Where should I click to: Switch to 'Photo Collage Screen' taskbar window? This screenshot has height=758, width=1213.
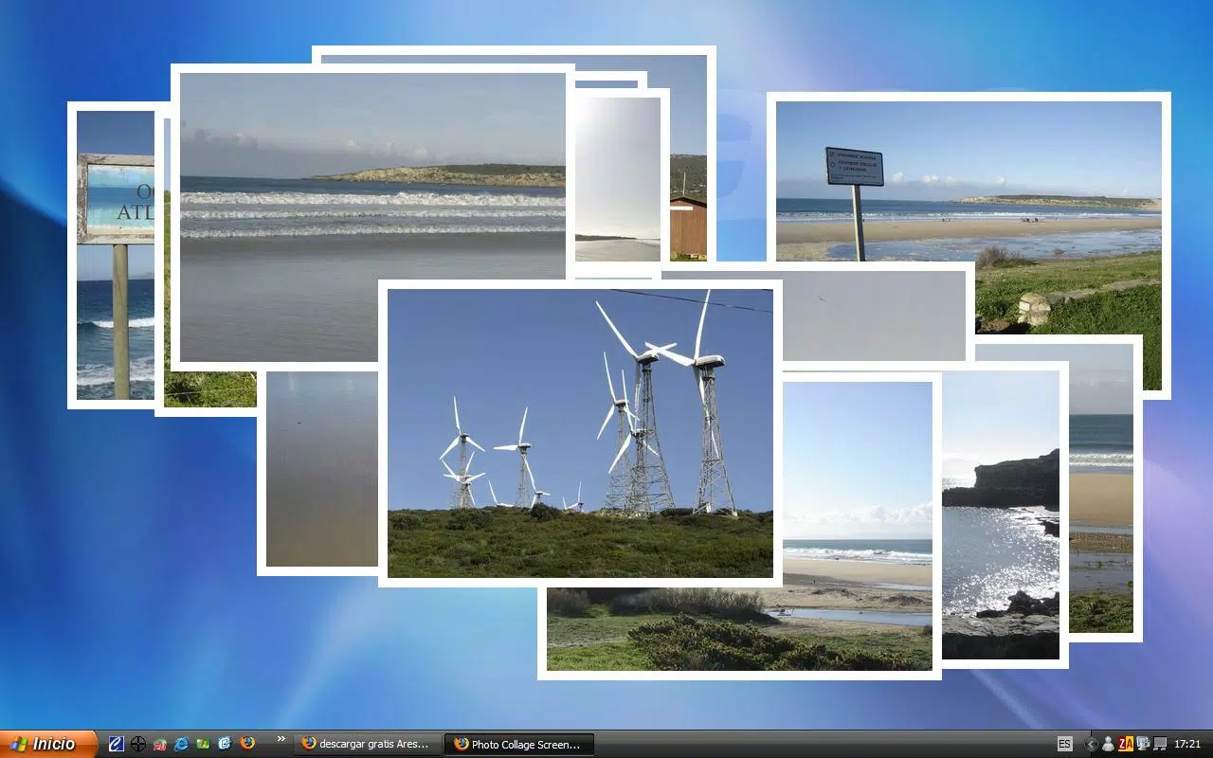click(520, 744)
